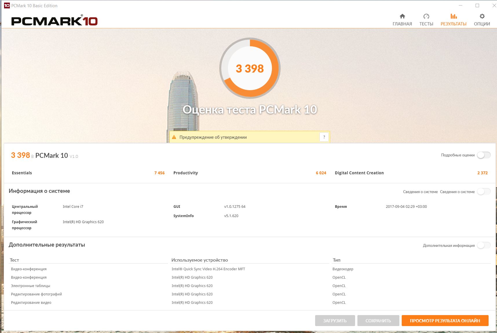The width and height of the screenshot is (497, 333).
Task: Open ПРОСМОТР РЕЗУЛЬТАТА ОНЛАЙН
Action: point(445,321)
